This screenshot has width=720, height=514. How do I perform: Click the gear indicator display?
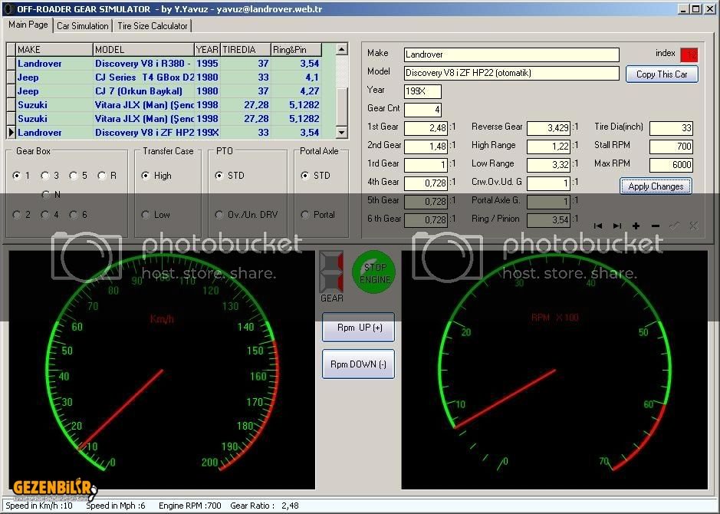tap(331, 271)
